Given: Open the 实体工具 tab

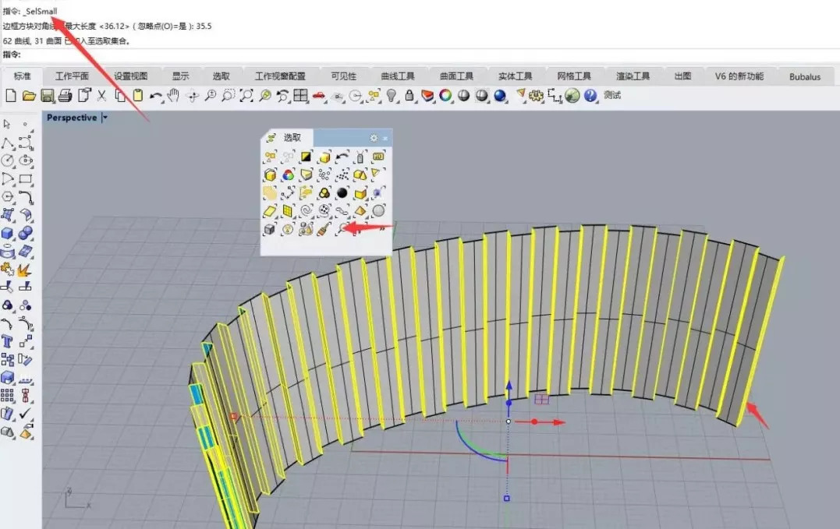Looking at the screenshot, I should coord(515,76).
